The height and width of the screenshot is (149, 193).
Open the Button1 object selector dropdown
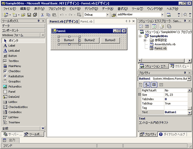[189, 79]
